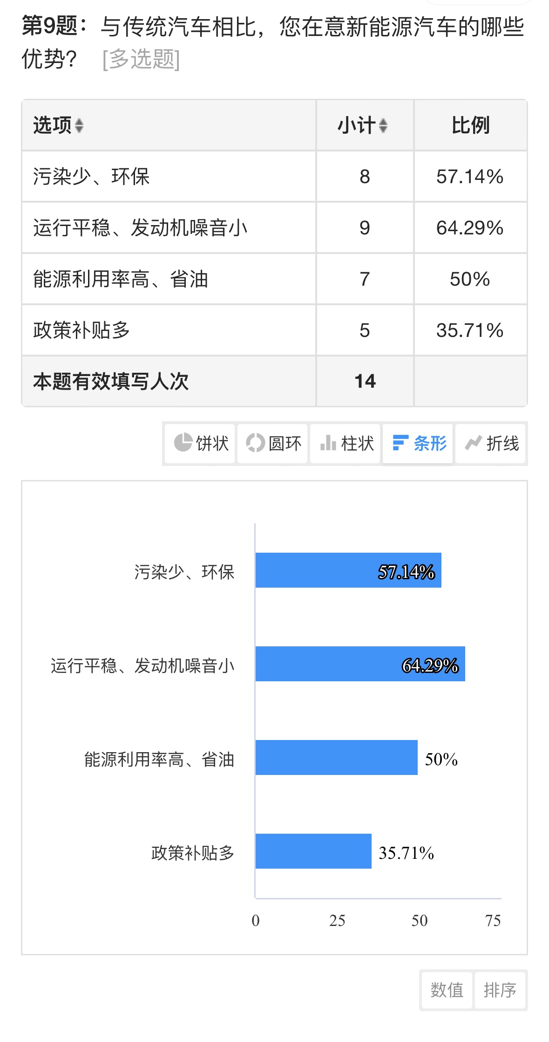The width and height of the screenshot is (549, 1042).
Task: Click the 比例 column header
Action: [x=470, y=125]
